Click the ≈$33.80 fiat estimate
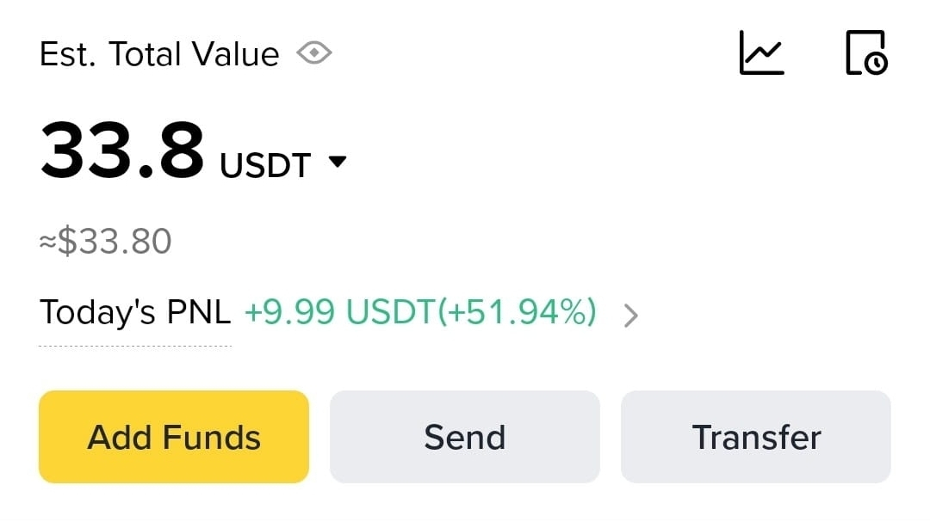 (106, 242)
